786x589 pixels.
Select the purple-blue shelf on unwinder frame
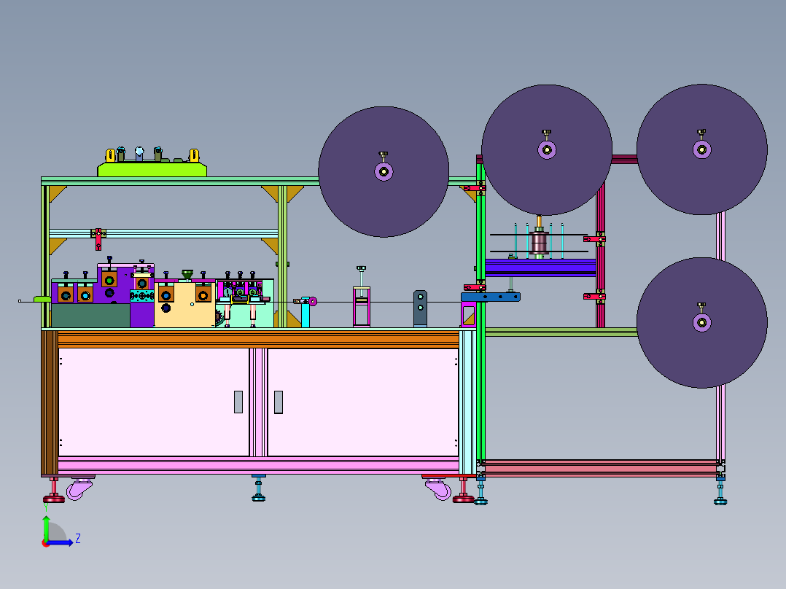tap(540, 268)
